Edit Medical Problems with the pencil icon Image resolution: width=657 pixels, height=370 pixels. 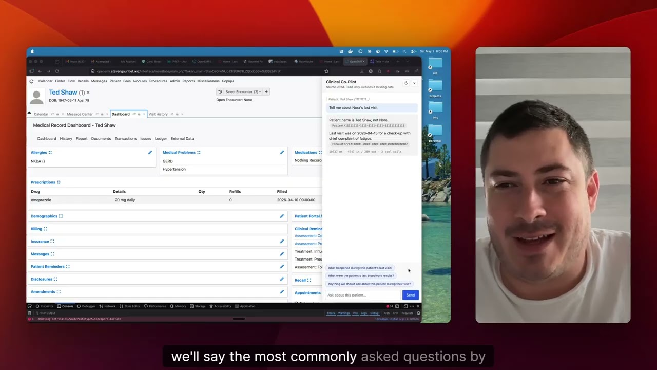click(x=282, y=153)
